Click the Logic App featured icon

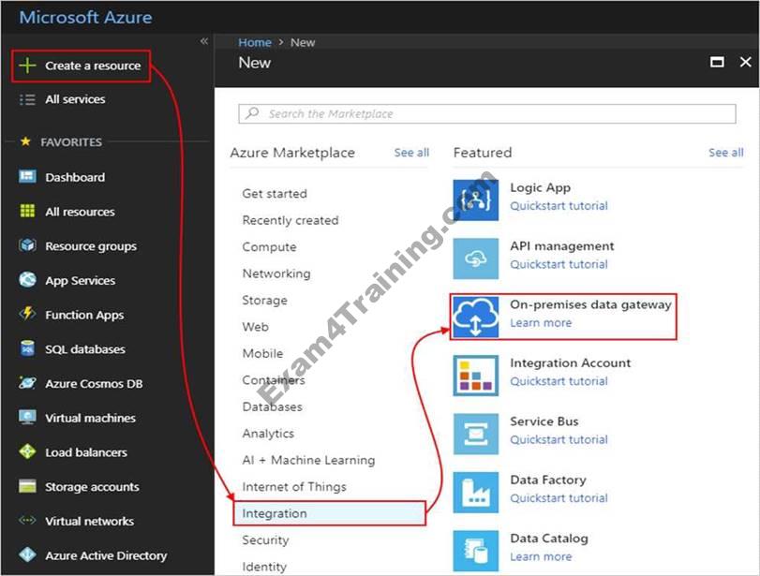coord(475,200)
